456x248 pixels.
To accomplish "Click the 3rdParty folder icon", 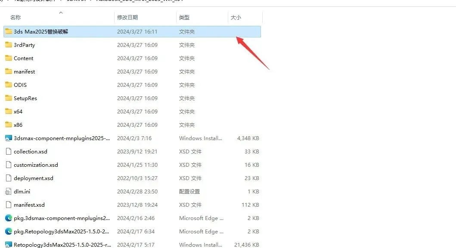I will click(x=9, y=45).
